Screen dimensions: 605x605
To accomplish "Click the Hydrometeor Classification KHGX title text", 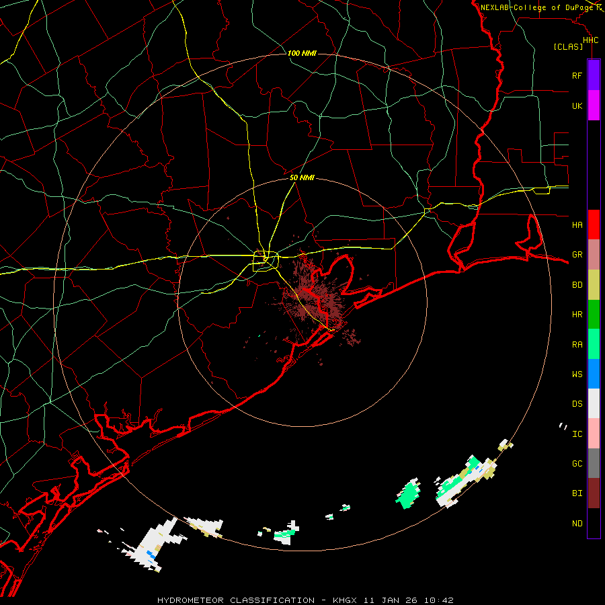I will point(305,600).
